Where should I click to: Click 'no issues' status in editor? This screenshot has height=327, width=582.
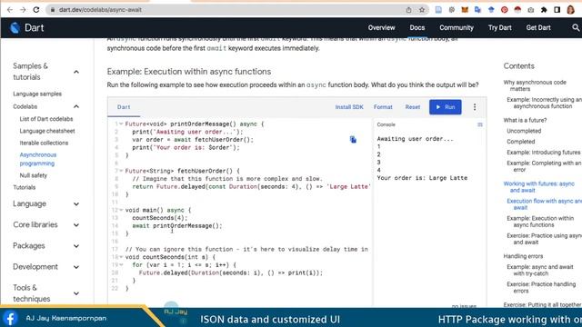(x=464, y=306)
